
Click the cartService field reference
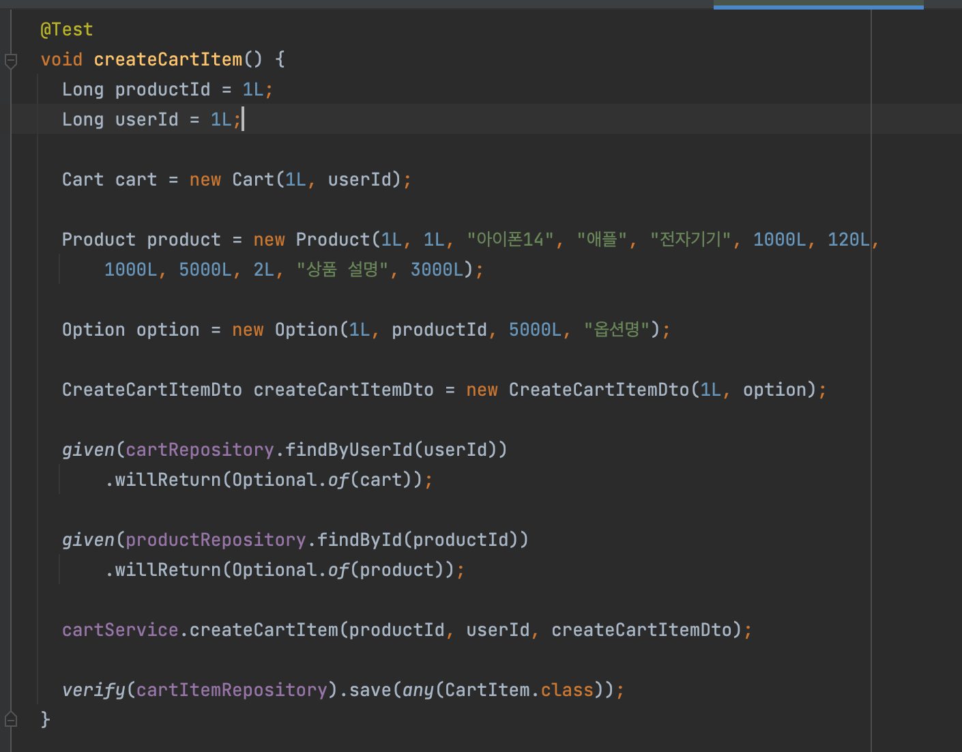tap(120, 630)
